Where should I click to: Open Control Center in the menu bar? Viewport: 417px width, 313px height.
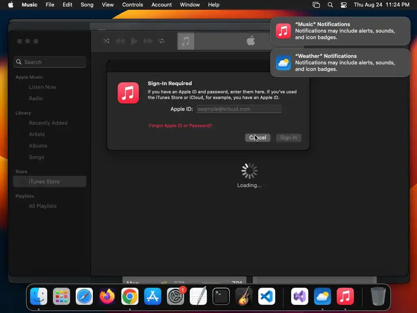click(x=344, y=5)
